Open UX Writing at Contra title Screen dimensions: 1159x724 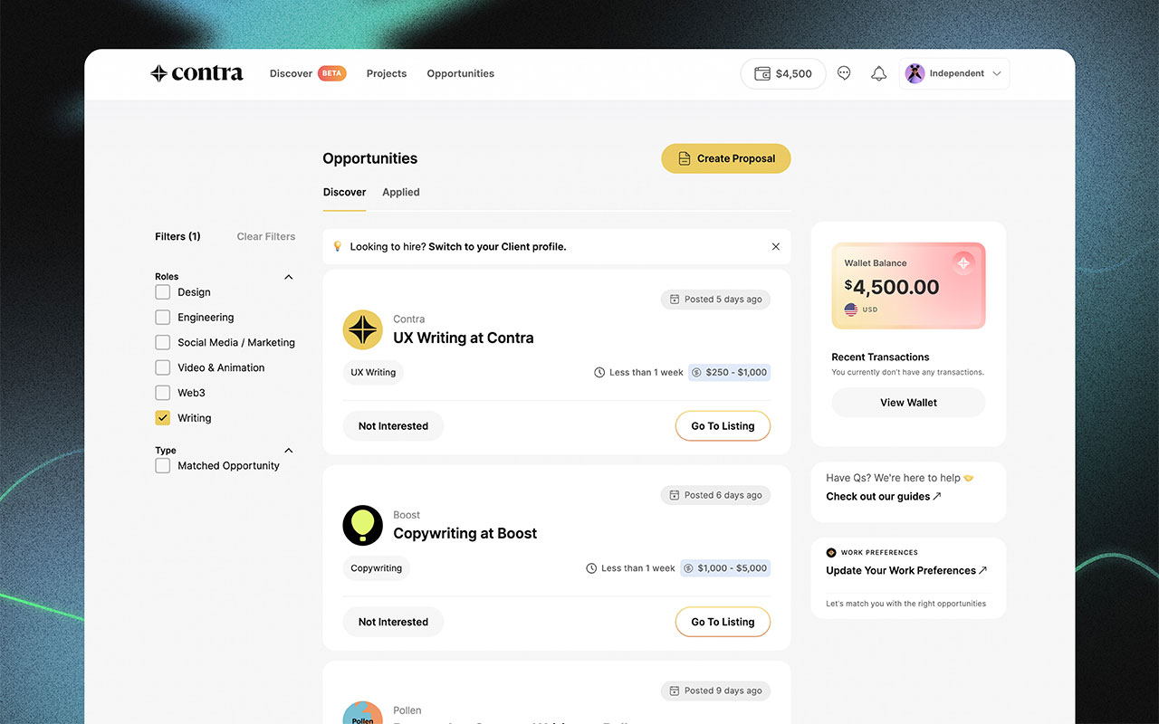point(464,338)
